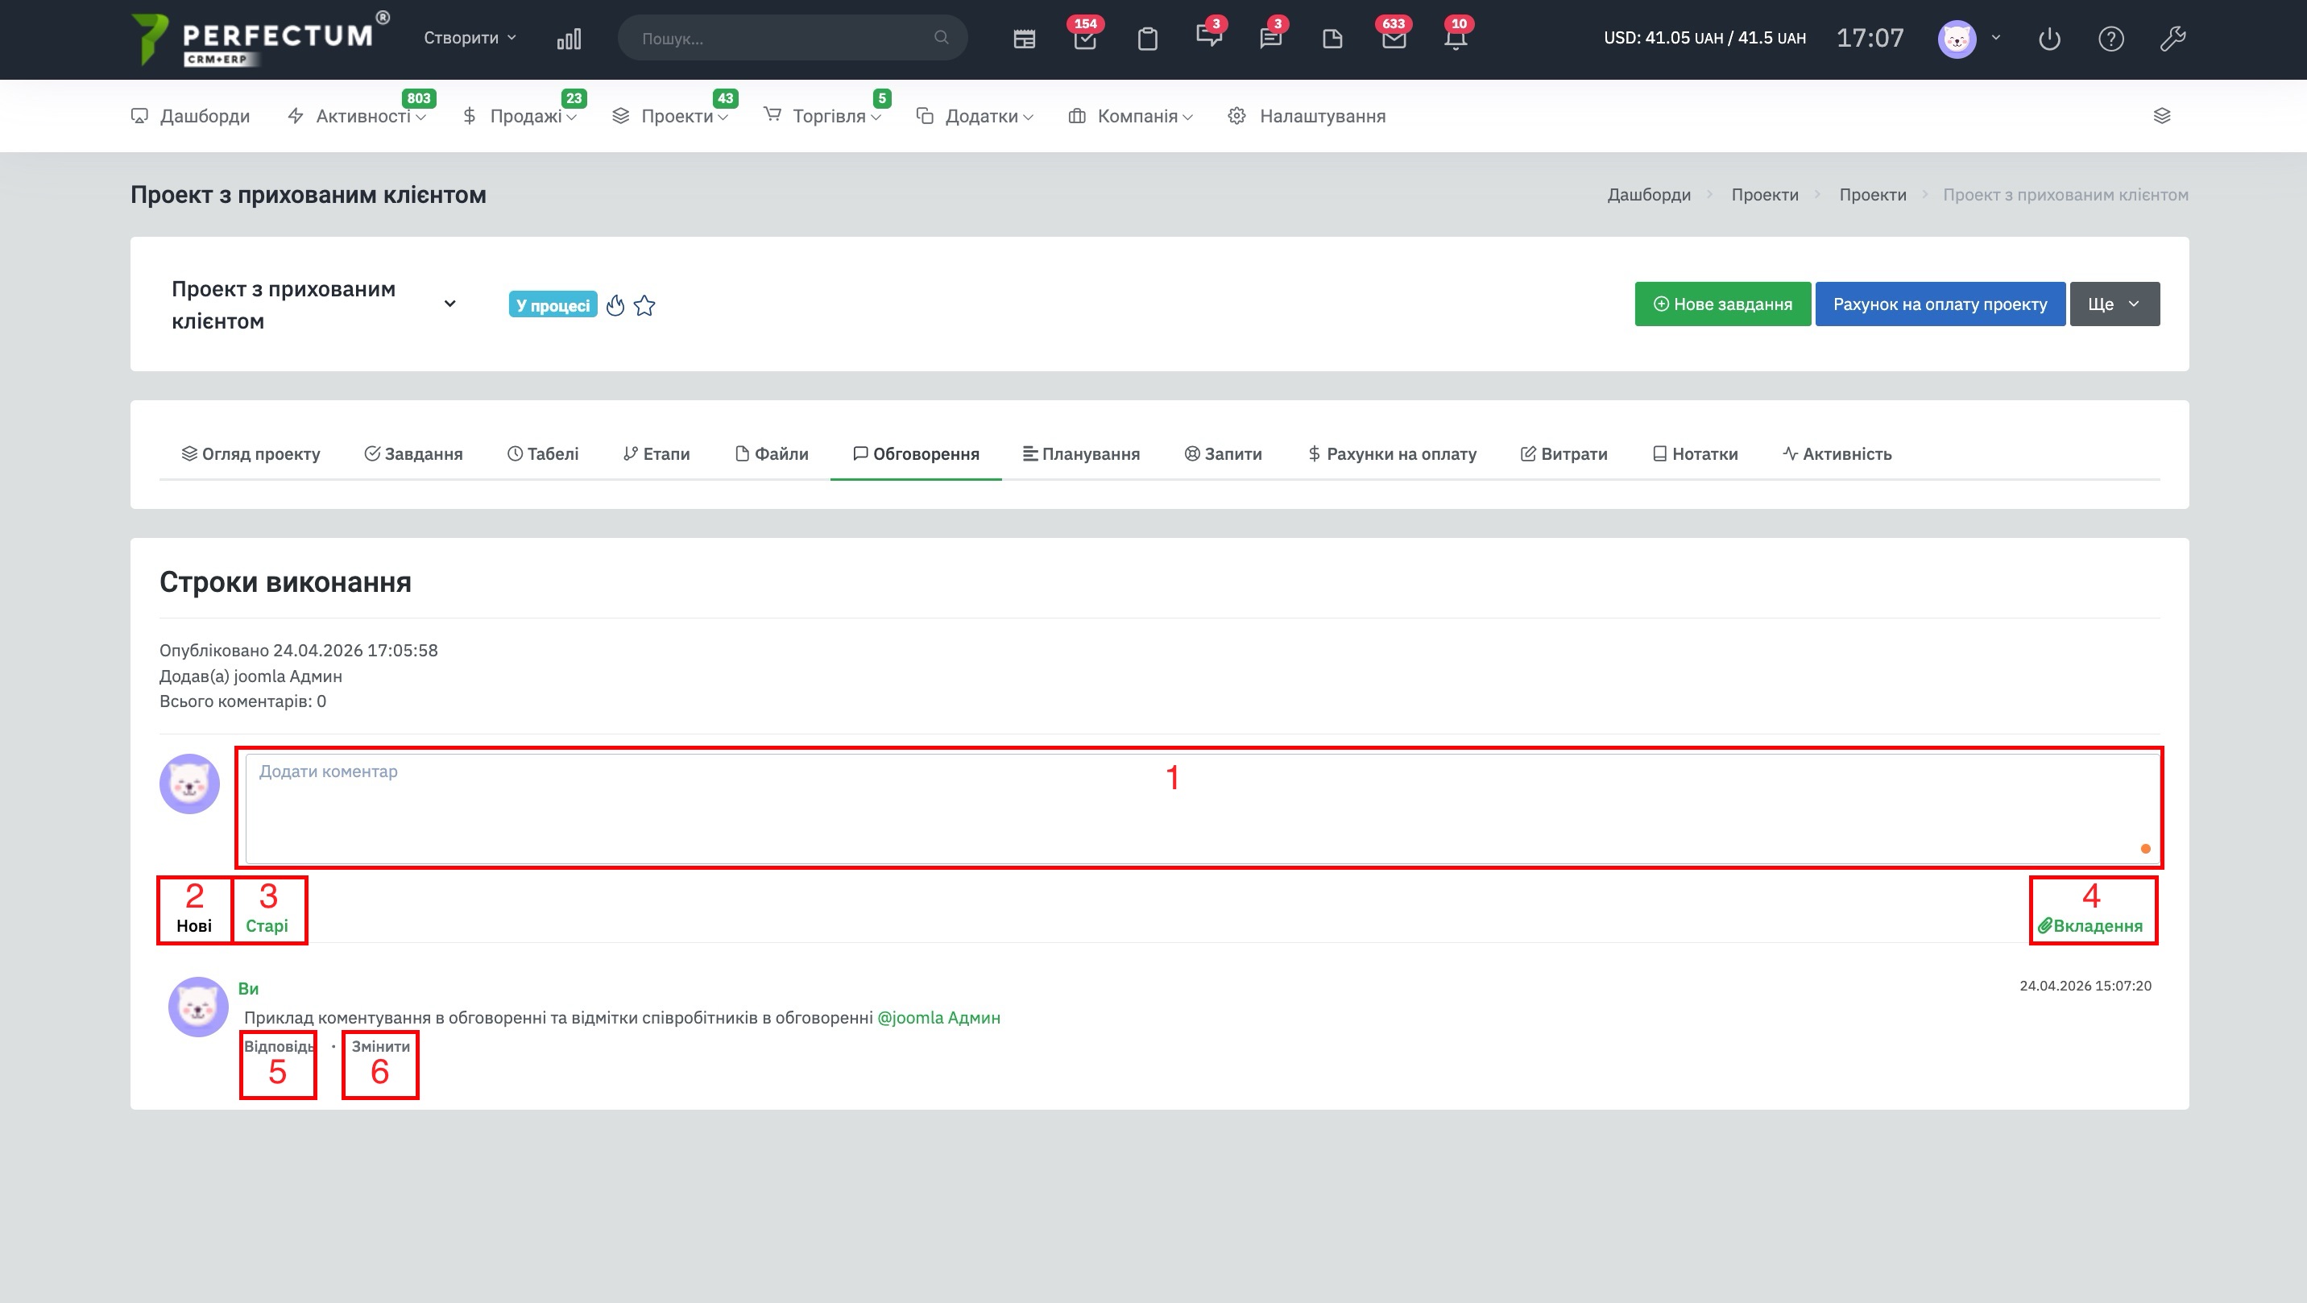Open the help question mark icon

coord(2111,39)
